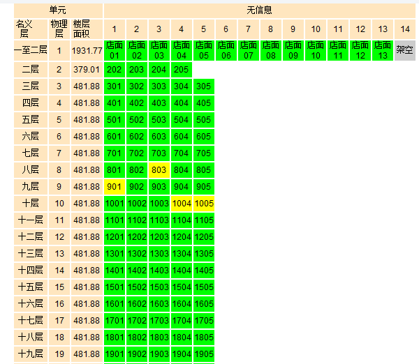The image size is (419, 364).
Task: Open unit 901 yellow cell
Action: point(115,187)
